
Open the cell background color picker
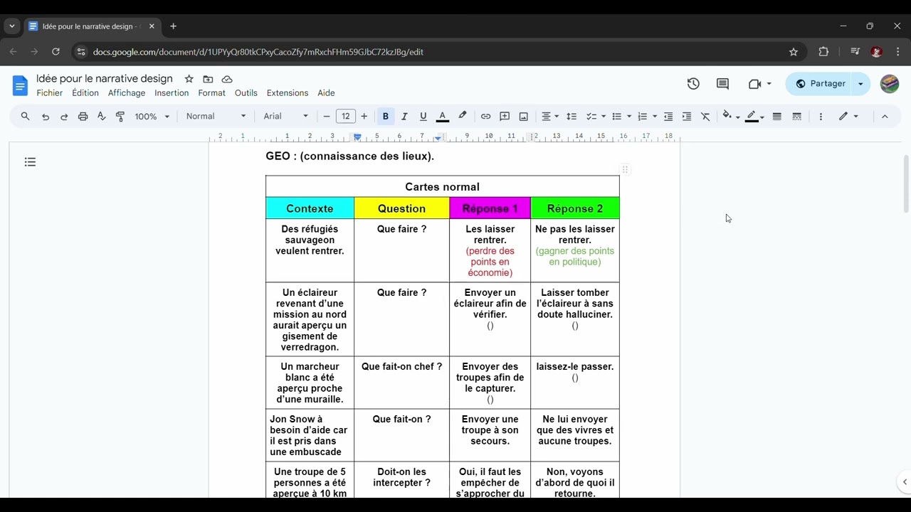[x=731, y=117]
